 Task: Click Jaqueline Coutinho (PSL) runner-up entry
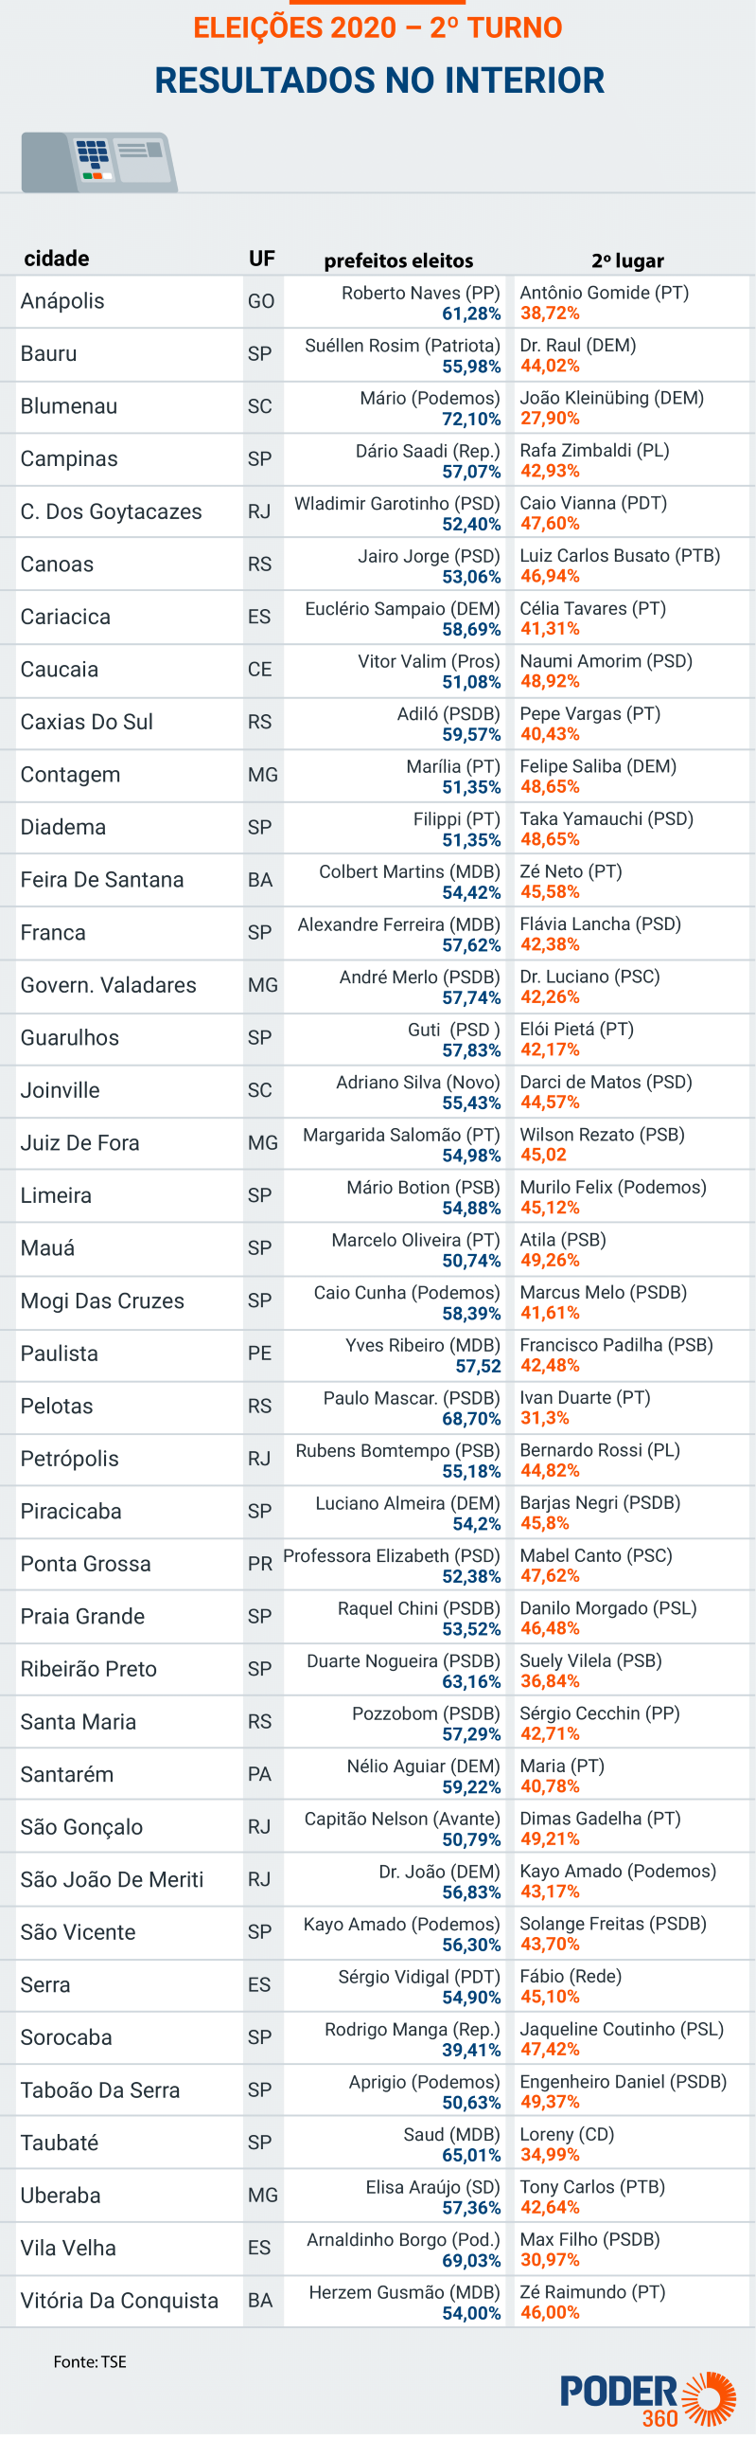[x=622, y=2029]
